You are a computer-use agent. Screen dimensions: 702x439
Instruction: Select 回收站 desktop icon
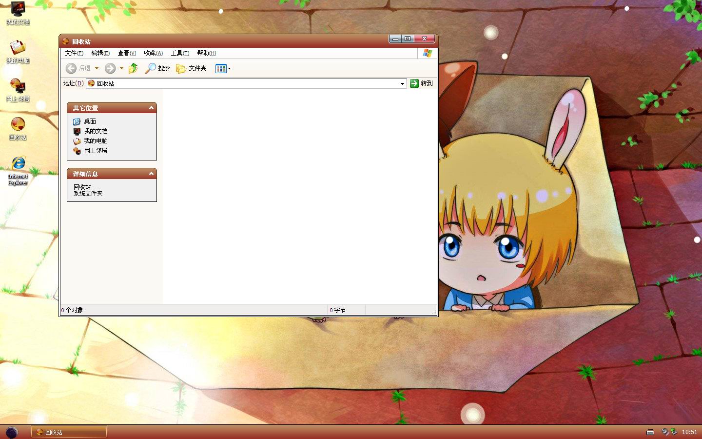[18, 128]
